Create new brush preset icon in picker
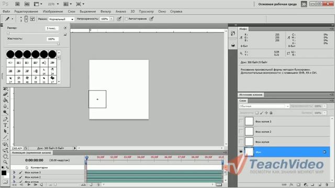Screen dimensions: 335x188 click(65, 34)
